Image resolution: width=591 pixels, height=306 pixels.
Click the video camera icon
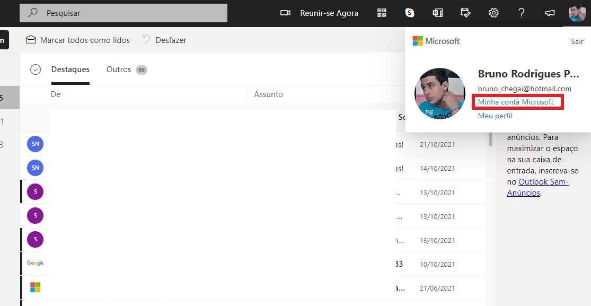pos(285,13)
